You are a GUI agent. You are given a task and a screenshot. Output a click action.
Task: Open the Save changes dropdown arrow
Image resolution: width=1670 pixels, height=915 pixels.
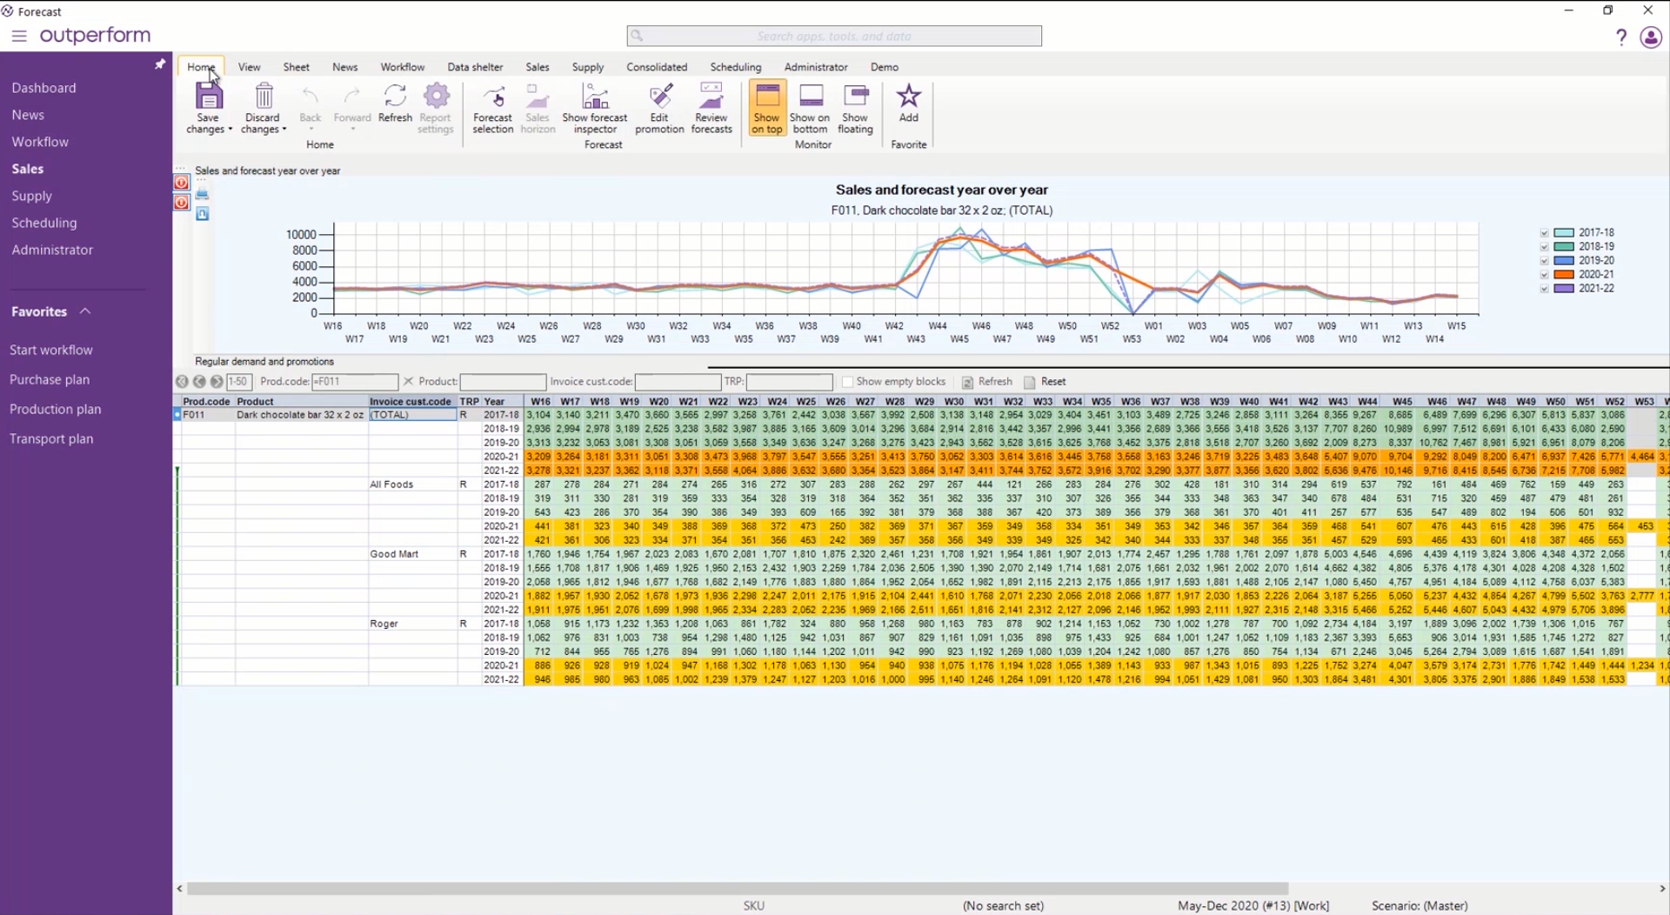click(230, 130)
